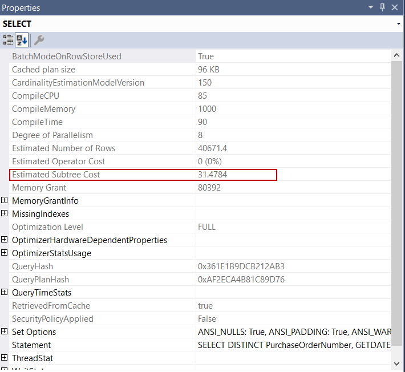This screenshot has width=405, height=372.
Task: Click the 80392 memory grant value
Action: point(209,188)
